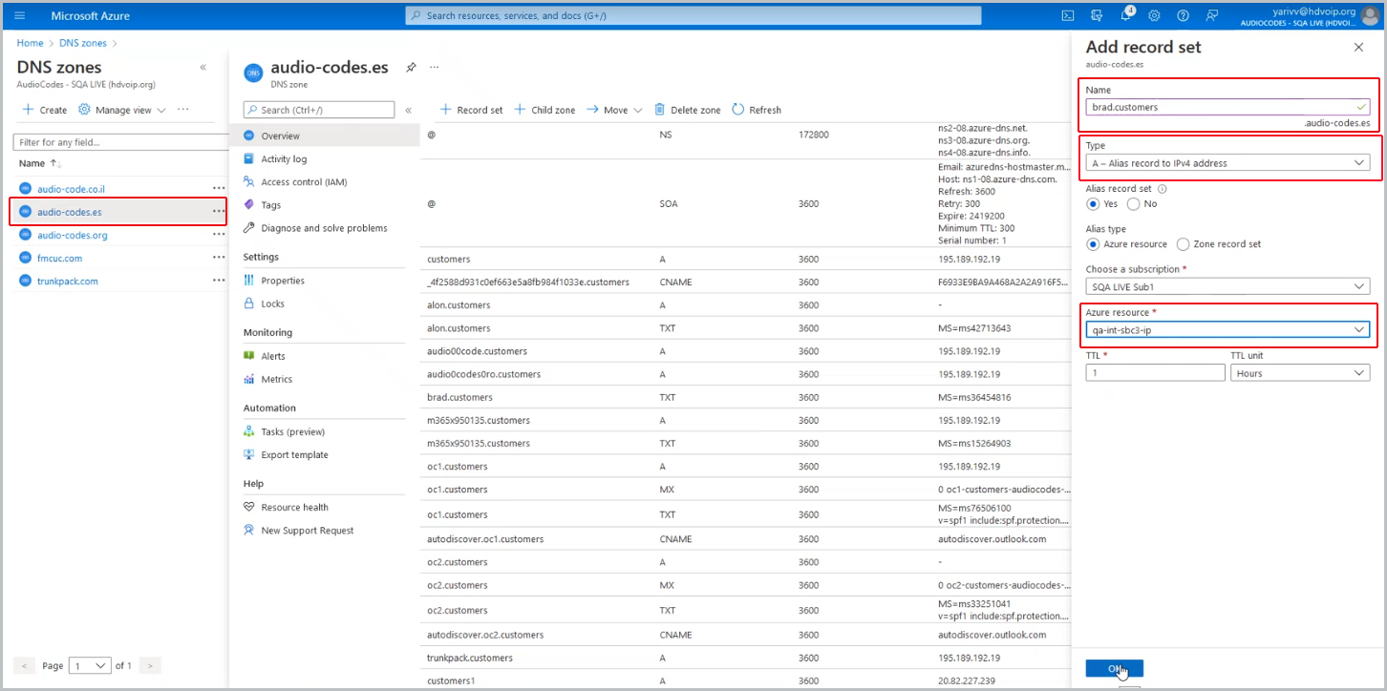
Task: Send feedback via the smiley icon
Action: 1211,15
